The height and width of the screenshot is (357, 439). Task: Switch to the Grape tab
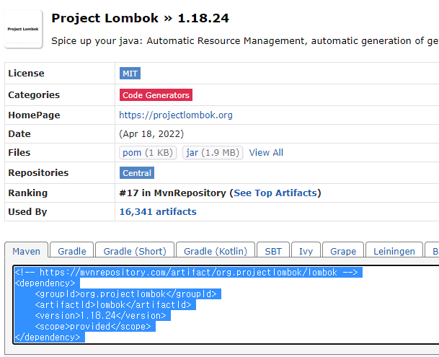tap(343, 250)
